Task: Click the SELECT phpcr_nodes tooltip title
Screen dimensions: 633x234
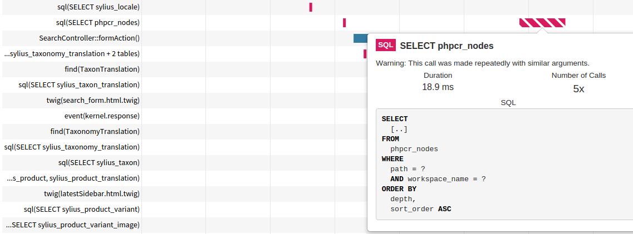Action: [x=446, y=46]
